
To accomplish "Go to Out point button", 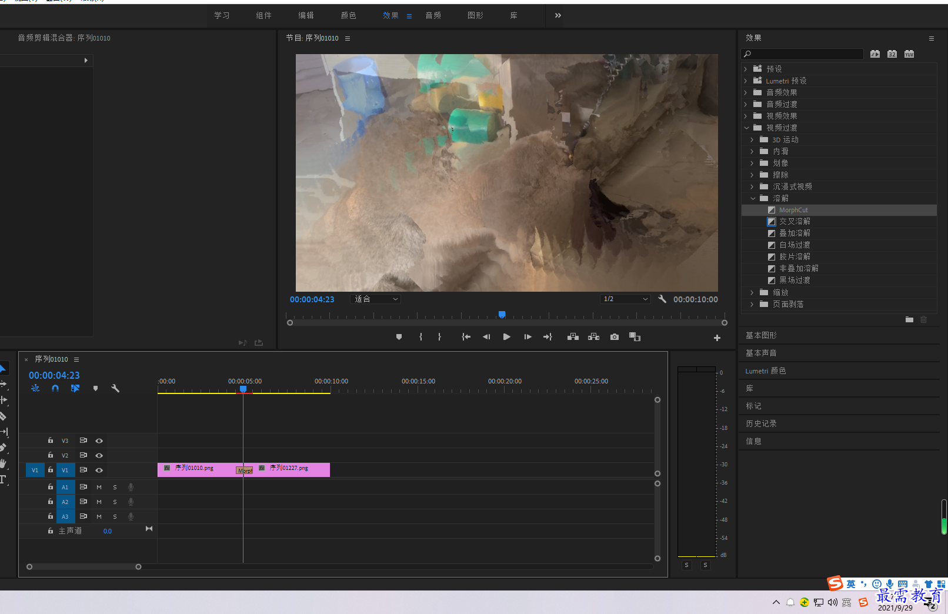I will pos(548,337).
